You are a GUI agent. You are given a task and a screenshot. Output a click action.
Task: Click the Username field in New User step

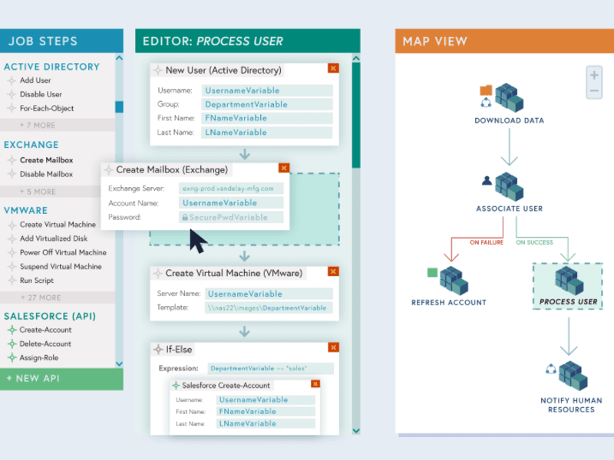point(267,90)
